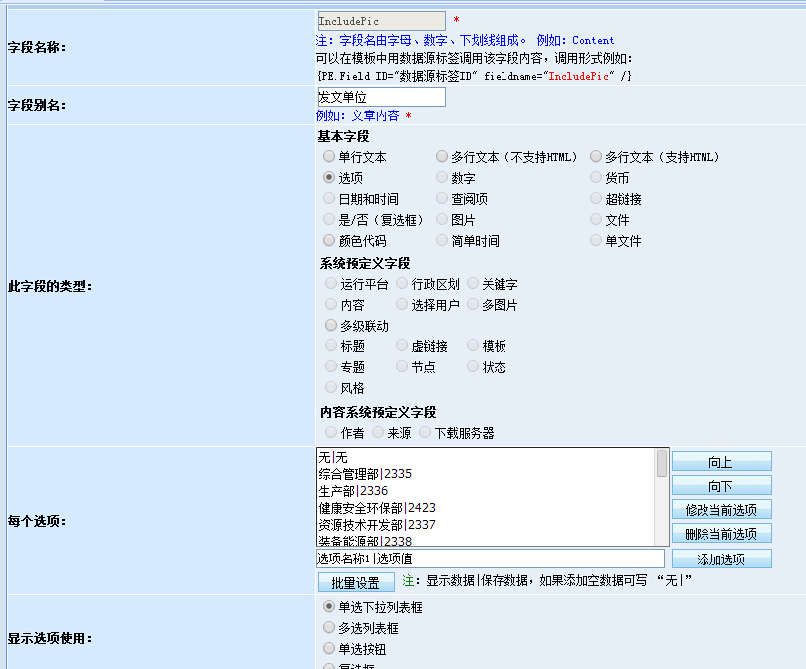The image size is (806, 669).
Task: Select 单选按钮 display option
Action: click(329, 649)
